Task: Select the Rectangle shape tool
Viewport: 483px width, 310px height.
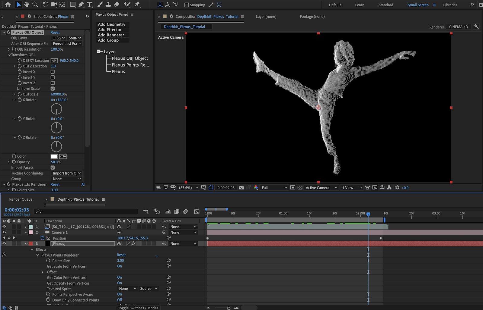Action: click(x=73, y=4)
